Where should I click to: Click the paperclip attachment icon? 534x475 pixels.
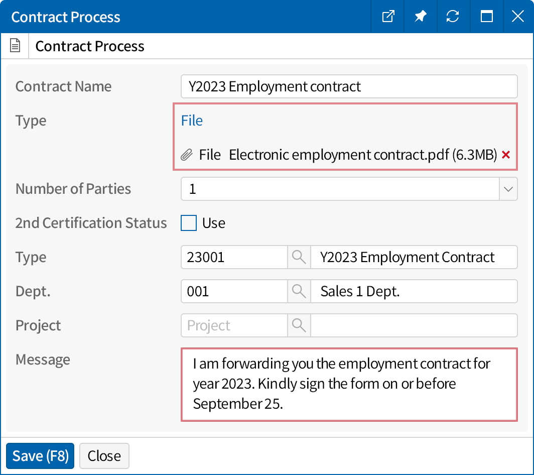pos(187,155)
